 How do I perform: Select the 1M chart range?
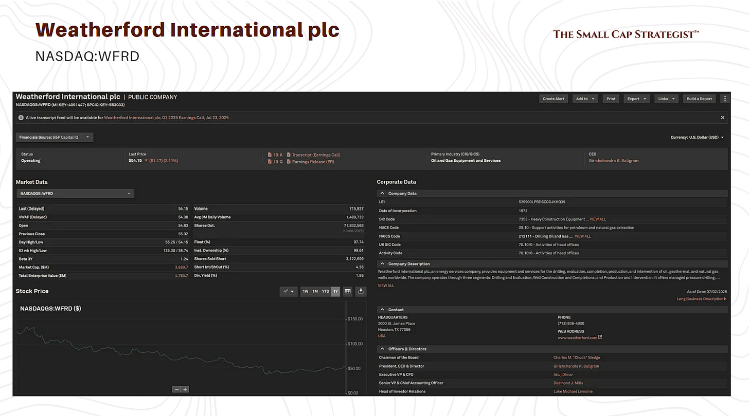coord(315,291)
